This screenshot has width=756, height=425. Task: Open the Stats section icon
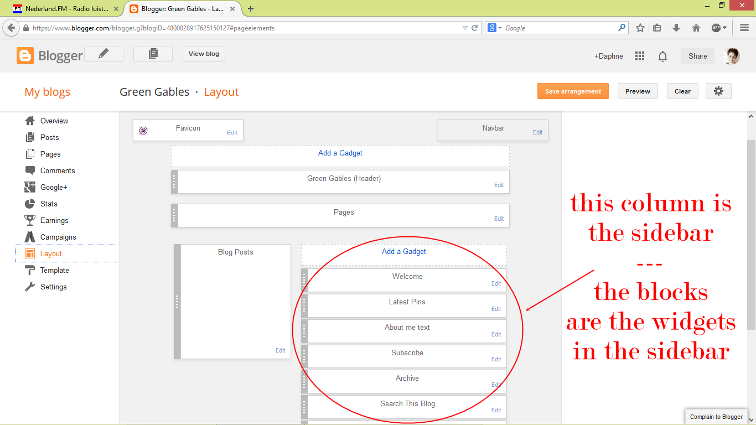[29, 204]
